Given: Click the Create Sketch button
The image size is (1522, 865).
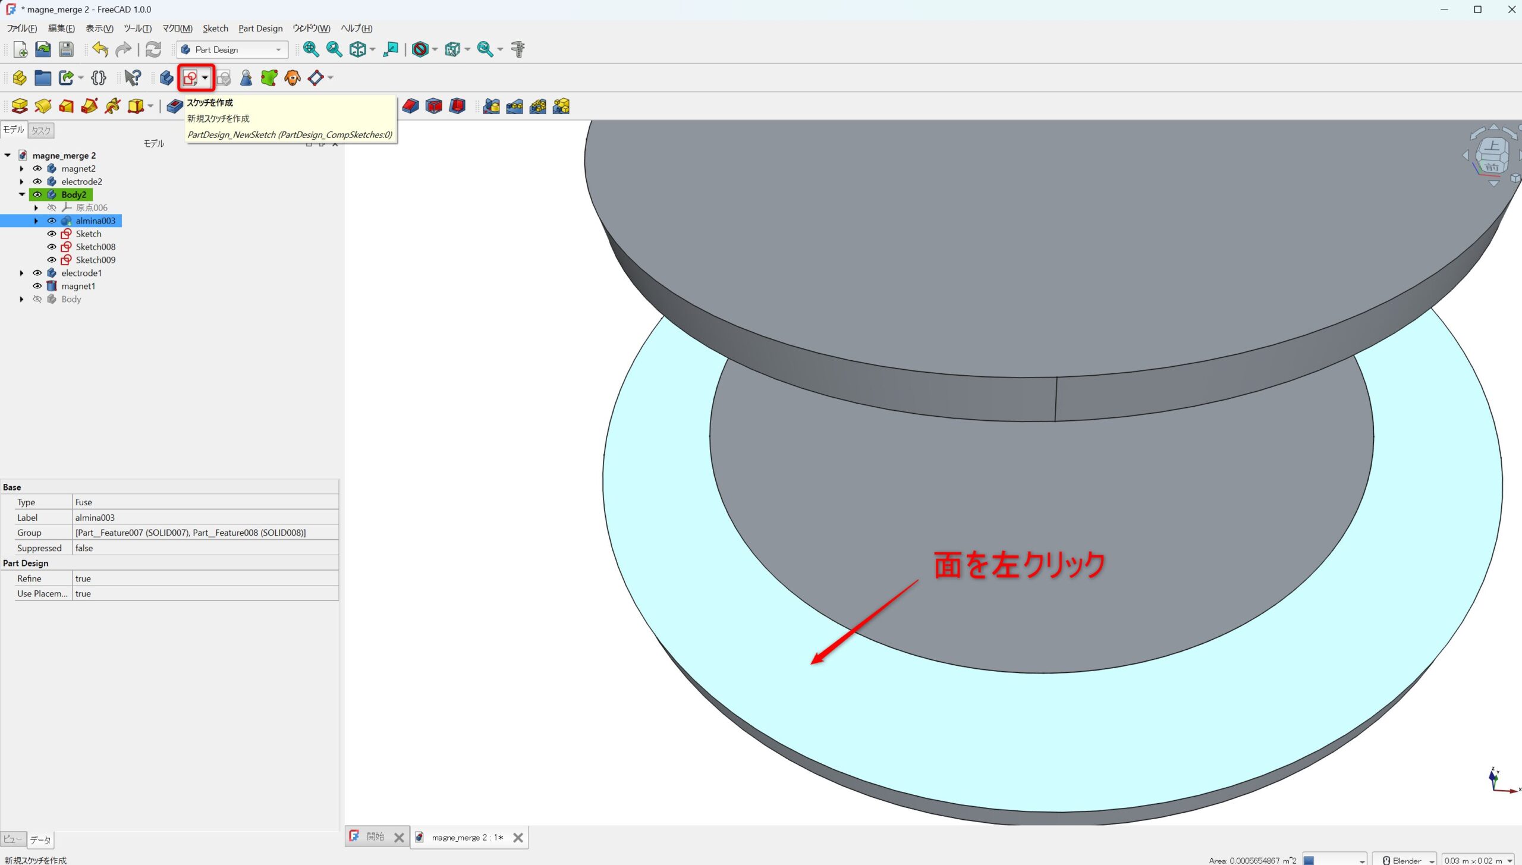Looking at the screenshot, I should point(190,78).
